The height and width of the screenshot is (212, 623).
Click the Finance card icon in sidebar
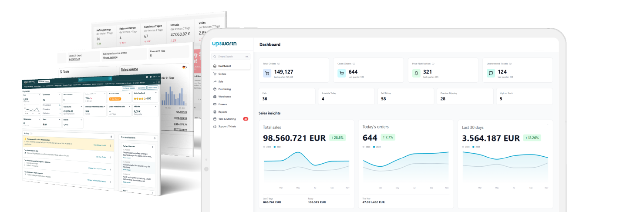(215, 104)
